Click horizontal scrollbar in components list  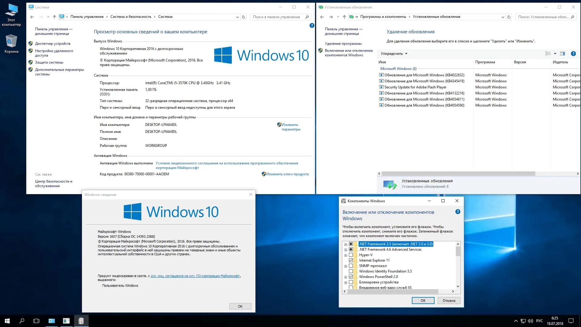(x=393, y=291)
